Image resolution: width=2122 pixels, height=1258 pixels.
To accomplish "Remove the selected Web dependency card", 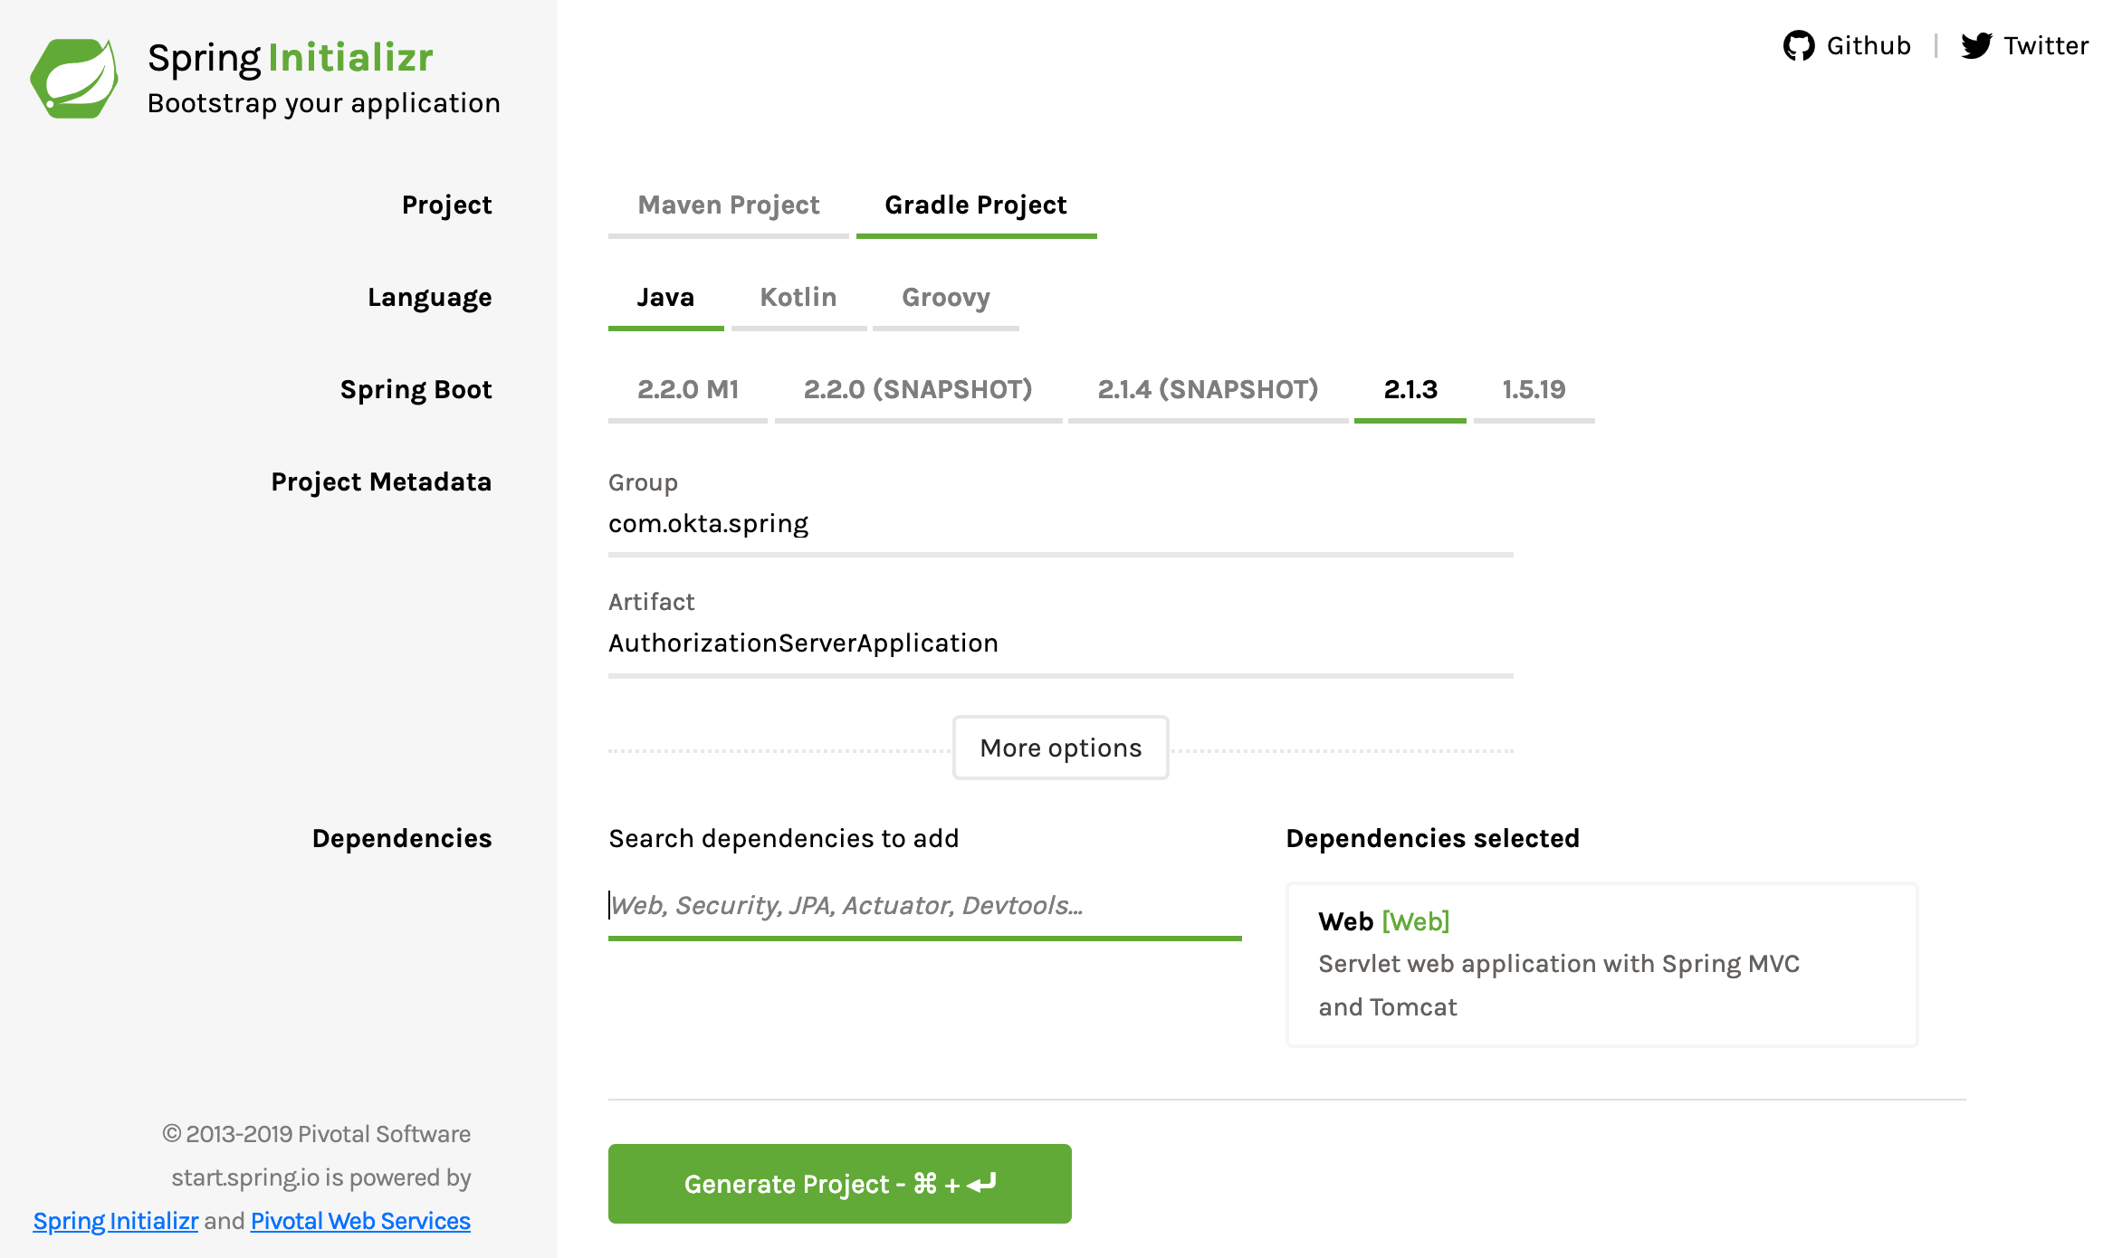I will pos(1601,964).
